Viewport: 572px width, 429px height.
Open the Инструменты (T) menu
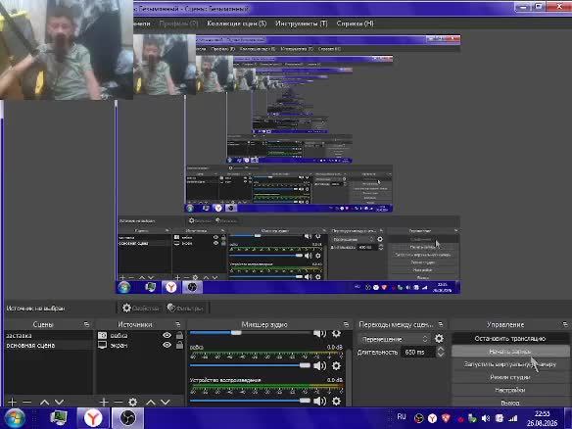point(302,24)
